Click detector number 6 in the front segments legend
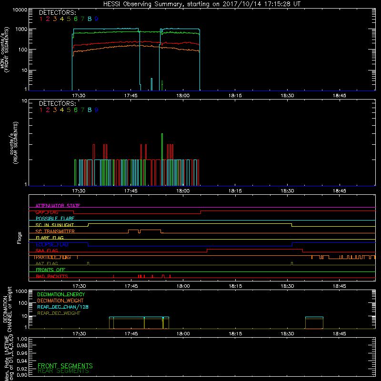This screenshot has width=381, height=381. (76, 19)
